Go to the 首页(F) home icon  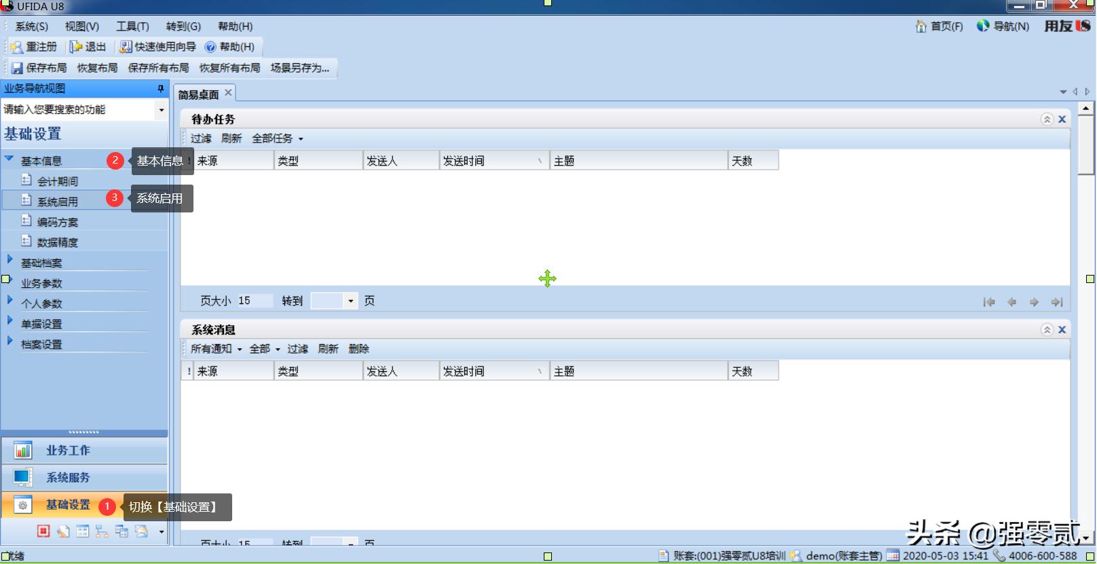coord(921,26)
